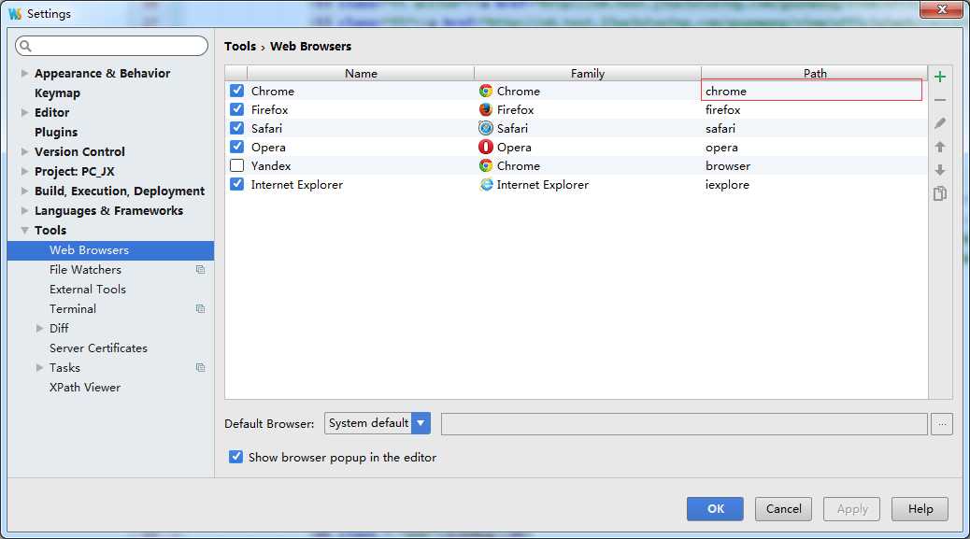The image size is (970, 539).
Task: Select the Yandex name cell
Action: coord(361,165)
